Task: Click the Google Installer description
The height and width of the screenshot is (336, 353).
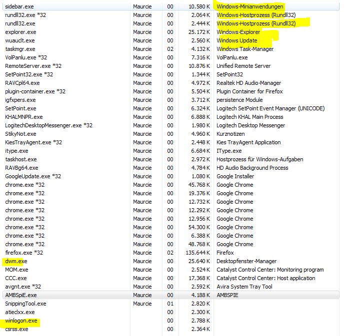Action: pyautogui.click(x=235, y=176)
